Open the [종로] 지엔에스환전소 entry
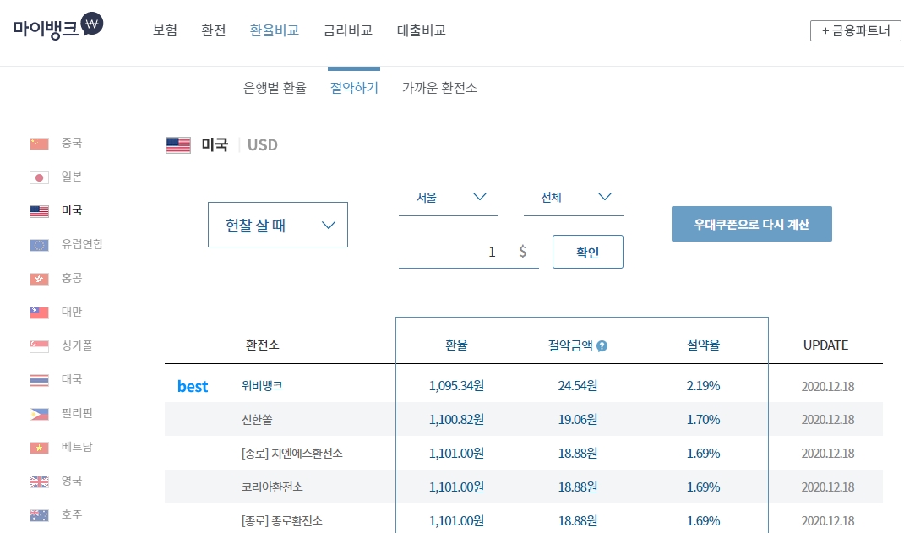 pyautogui.click(x=292, y=454)
